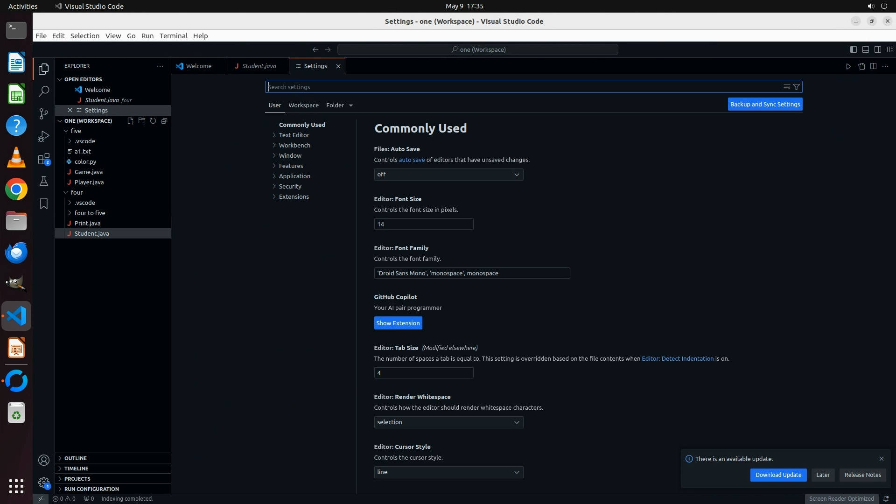Open the Terminal menu
The width and height of the screenshot is (896, 504).
(173, 36)
